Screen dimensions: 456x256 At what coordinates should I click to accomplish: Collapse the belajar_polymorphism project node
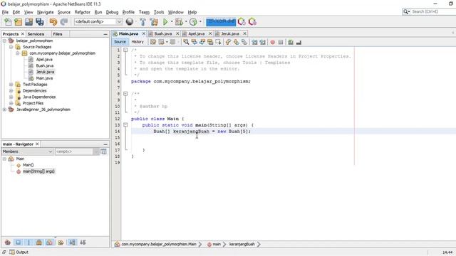4,41
